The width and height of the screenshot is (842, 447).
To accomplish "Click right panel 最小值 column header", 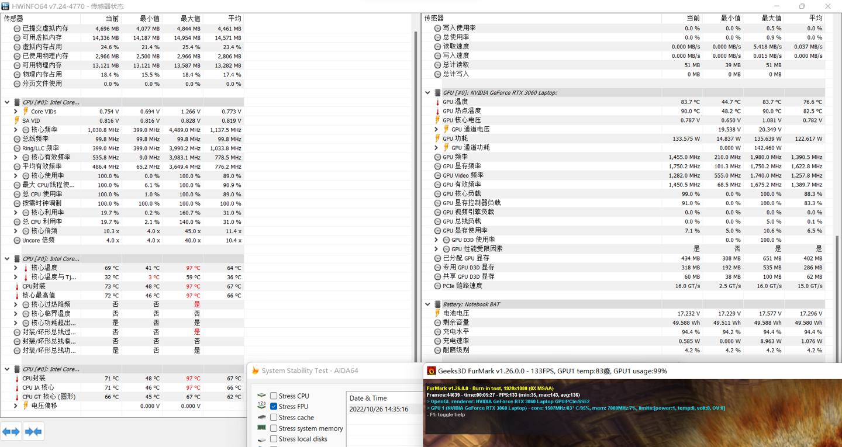I will tap(722, 18).
